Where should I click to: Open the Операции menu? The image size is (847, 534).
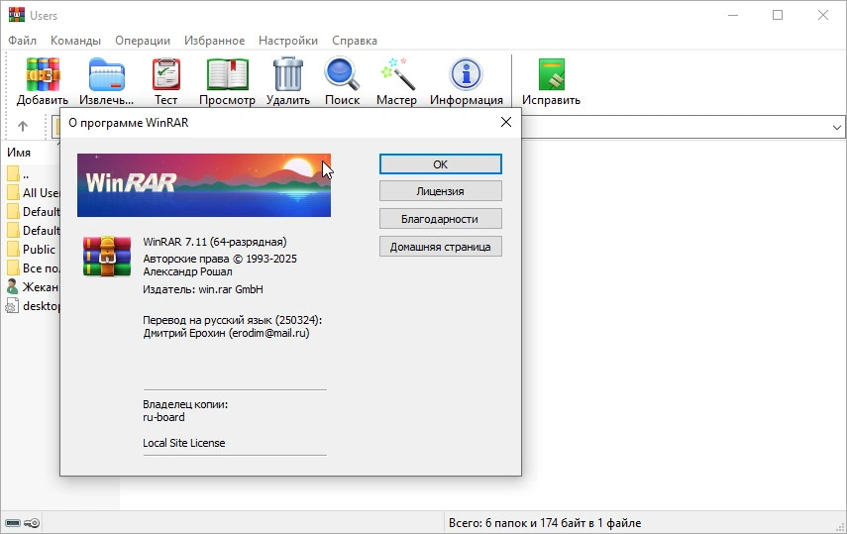(x=143, y=41)
